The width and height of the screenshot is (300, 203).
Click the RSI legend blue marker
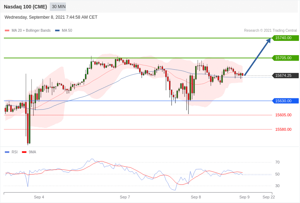click(7, 152)
